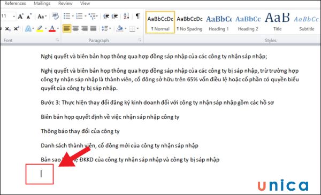This screenshot has width=321, height=195.
Task: Click the Grow Font button
Action: [x=20, y=17]
